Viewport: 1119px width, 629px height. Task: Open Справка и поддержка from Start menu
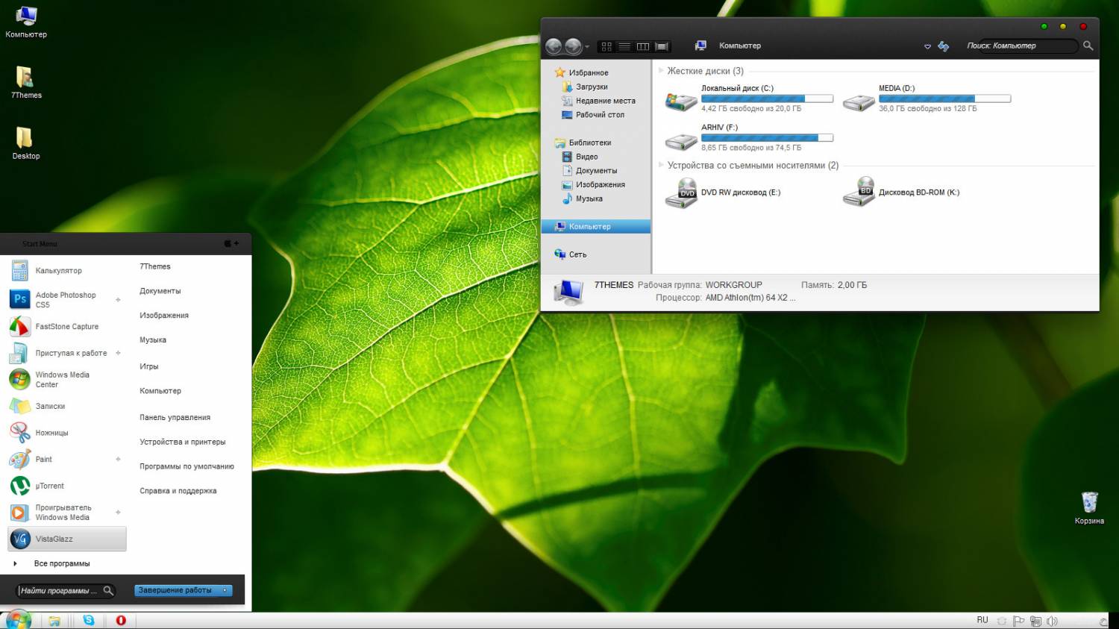(178, 491)
